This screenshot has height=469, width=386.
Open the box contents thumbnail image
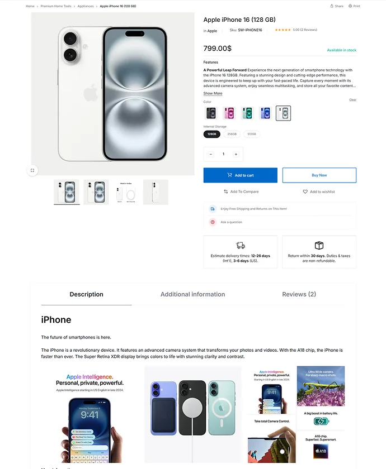tap(126, 192)
